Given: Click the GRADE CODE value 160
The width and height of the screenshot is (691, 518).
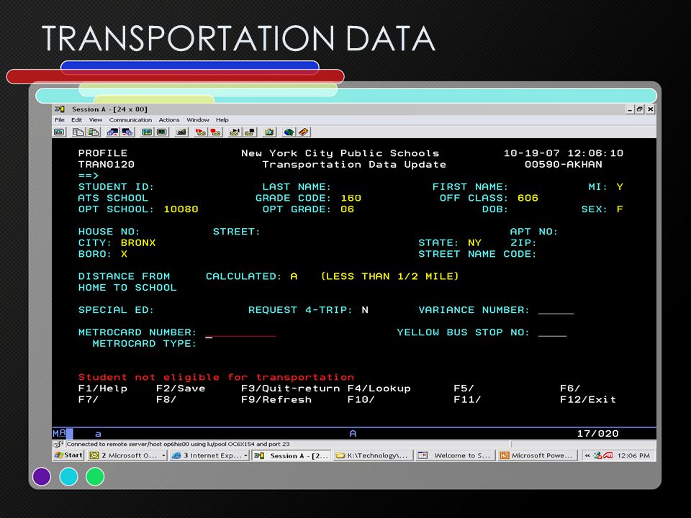Looking at the screenshot, I should click(351, 199).
